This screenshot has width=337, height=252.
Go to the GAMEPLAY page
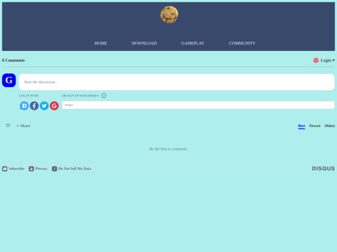click(193, 44)
